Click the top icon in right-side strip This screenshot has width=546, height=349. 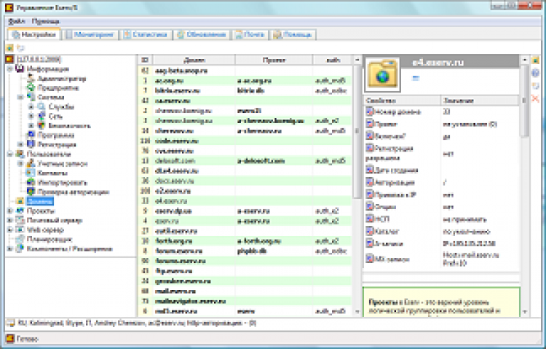pyautogui.click(x=536, y=60)
